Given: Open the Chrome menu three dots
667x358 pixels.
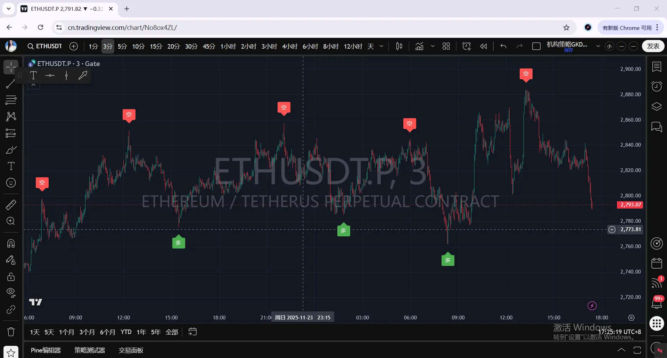Looking at the screenshot, I should pyautogui.click(x=657, y=27).
